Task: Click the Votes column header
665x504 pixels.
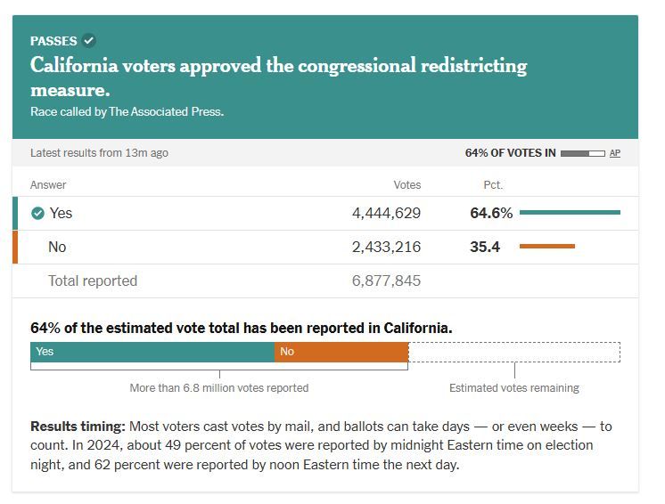Action: [406, 185]
